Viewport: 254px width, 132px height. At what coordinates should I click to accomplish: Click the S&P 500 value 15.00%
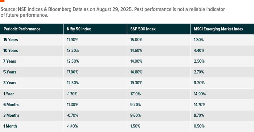pos(136,40)
